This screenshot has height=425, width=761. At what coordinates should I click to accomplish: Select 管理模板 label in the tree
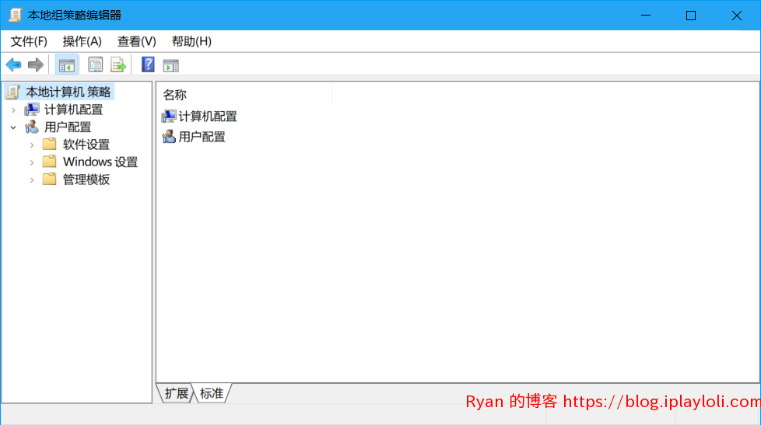pos(86,179)
